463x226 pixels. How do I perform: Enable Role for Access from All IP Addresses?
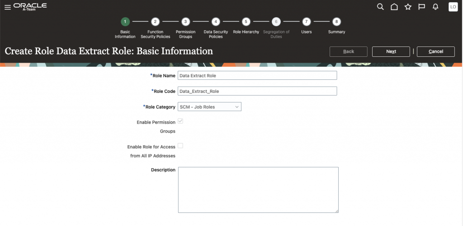point(180,146)
